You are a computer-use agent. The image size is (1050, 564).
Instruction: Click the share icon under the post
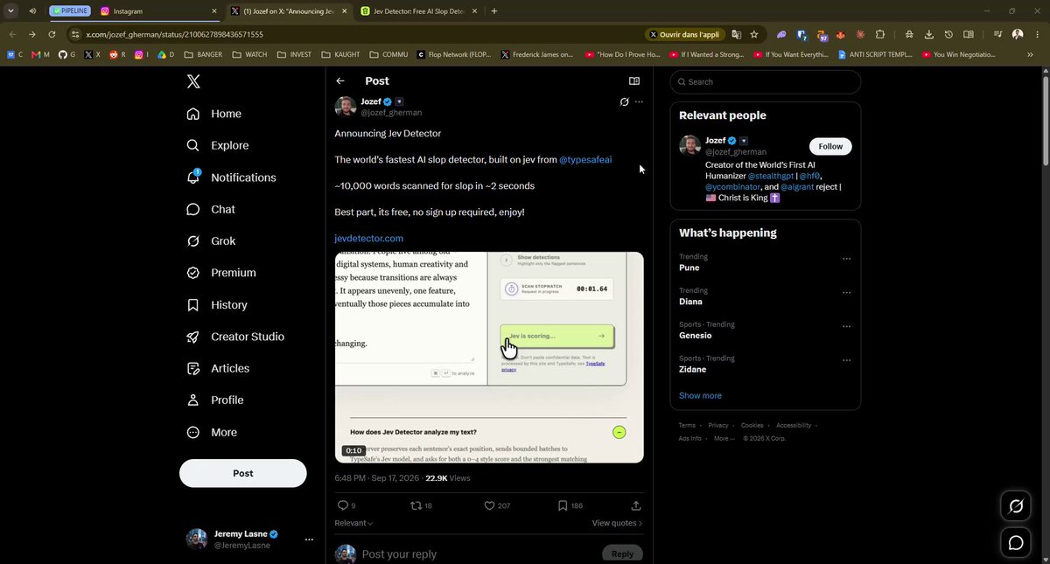[x=636, y=505]
